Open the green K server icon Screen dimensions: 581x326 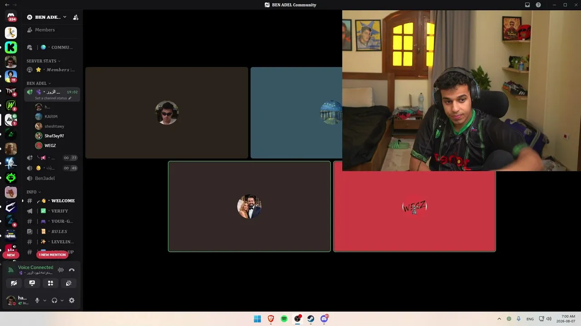click(x=11, y=47)
